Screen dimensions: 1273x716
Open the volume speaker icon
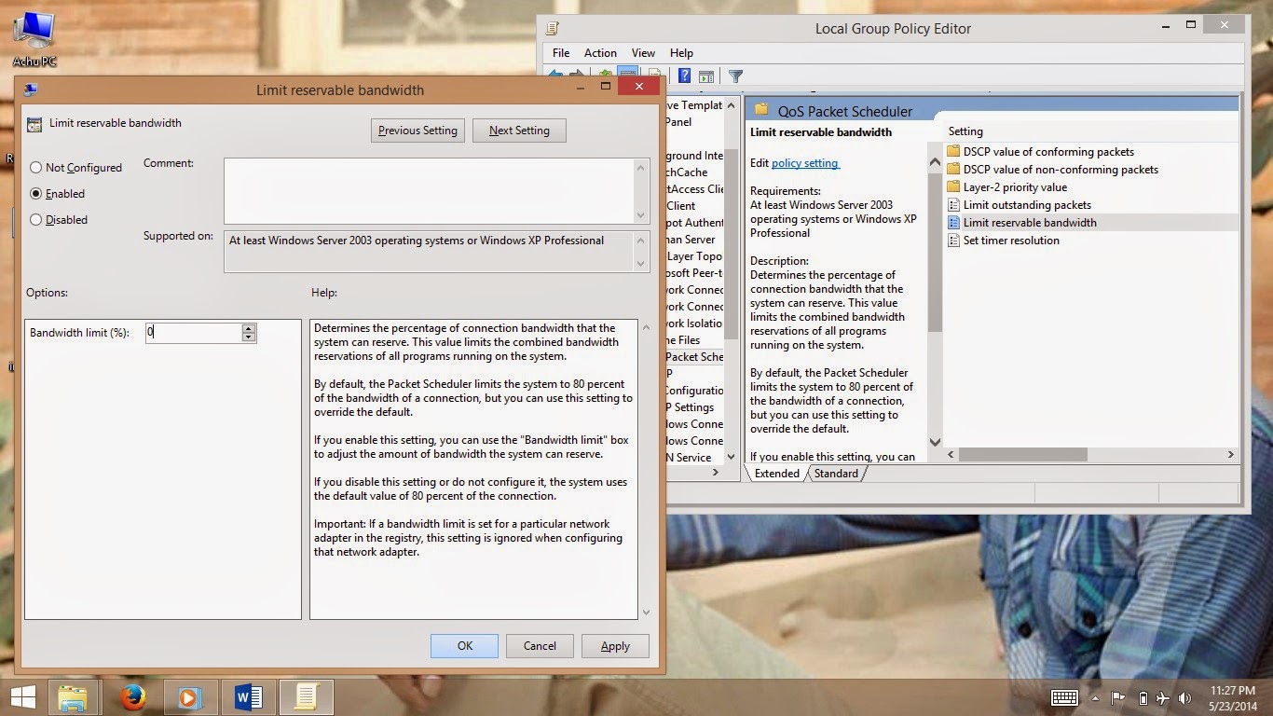pos(1185,698)
